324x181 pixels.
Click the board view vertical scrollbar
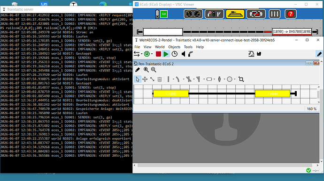[x=319, y=94]
